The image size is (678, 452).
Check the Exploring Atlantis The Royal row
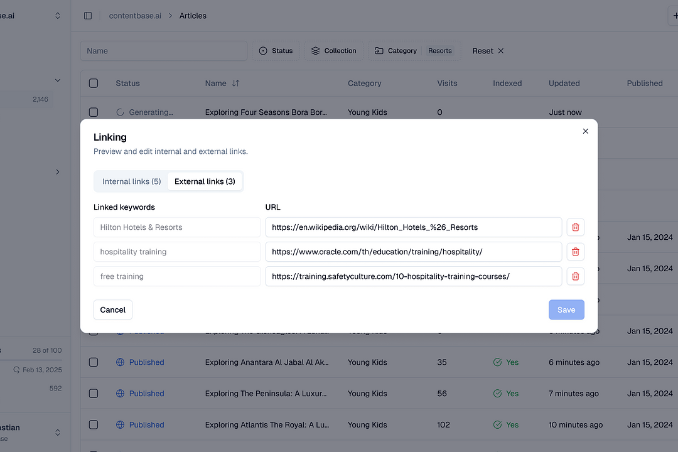[94, 424]
